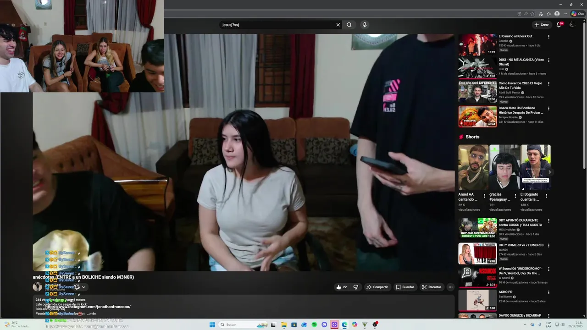Clear the YouTube search box text
The width and height of the screenshot is (587, 330).
(338, 25)
